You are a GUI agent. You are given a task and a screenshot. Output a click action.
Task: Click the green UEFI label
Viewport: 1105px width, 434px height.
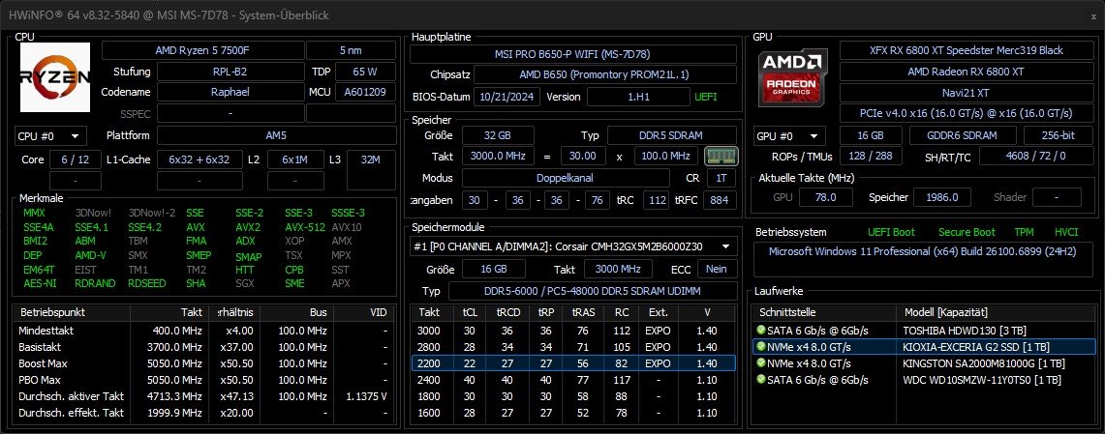click(705, 97)
